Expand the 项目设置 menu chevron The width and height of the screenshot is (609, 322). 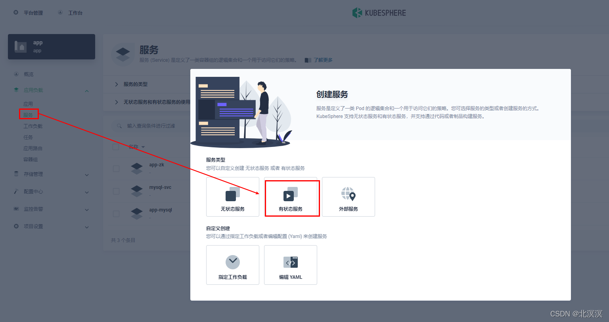87,227
